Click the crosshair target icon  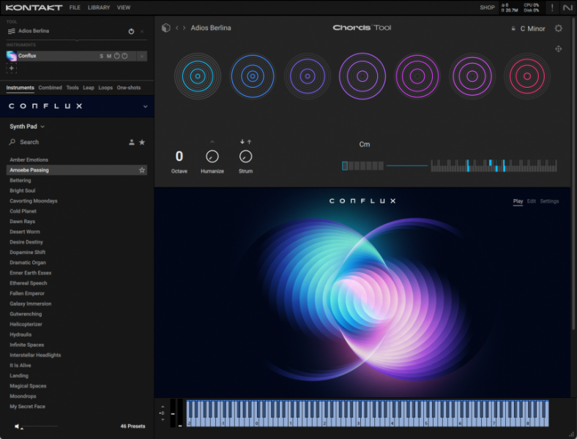pos(558,49)
